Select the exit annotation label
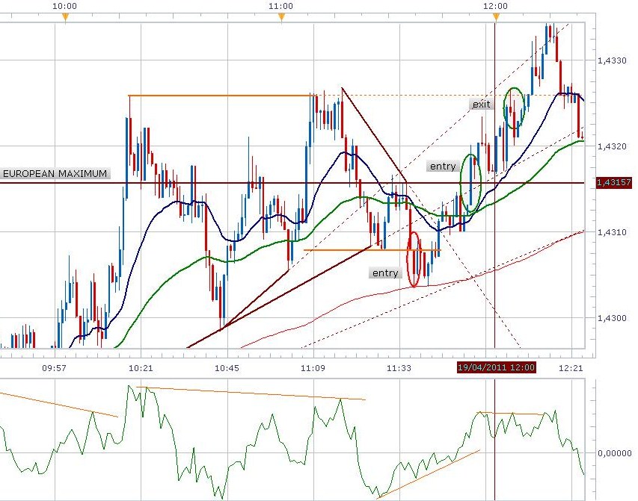Image resolution: width=638 pixels, height=501 pixels. [x=482, y=105]
